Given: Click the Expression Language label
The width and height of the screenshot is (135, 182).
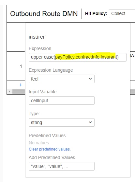Looking at the screenshot, I should 51,70.
